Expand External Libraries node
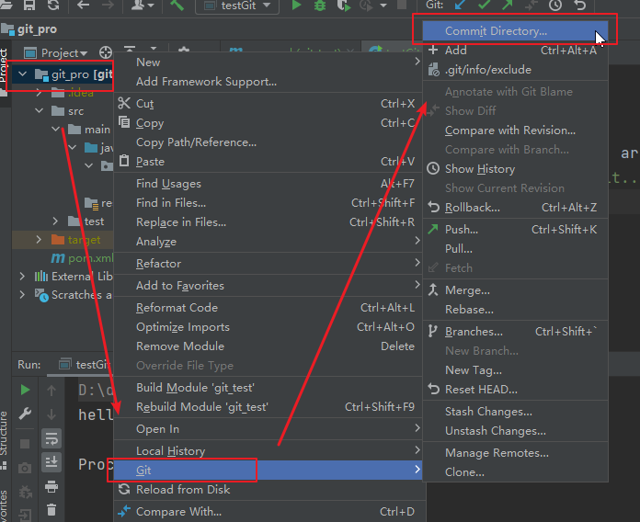 22,276
